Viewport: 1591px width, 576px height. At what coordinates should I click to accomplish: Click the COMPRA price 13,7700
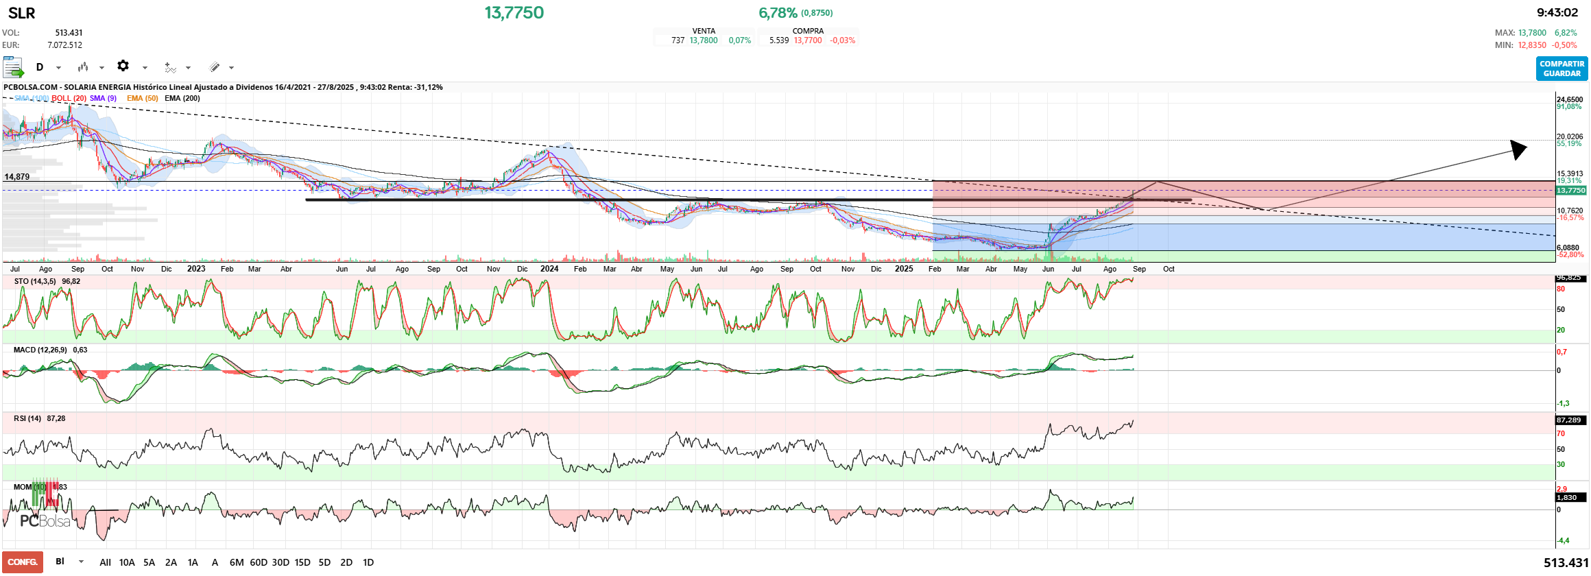pyautogui.click(x=808, y=40)
